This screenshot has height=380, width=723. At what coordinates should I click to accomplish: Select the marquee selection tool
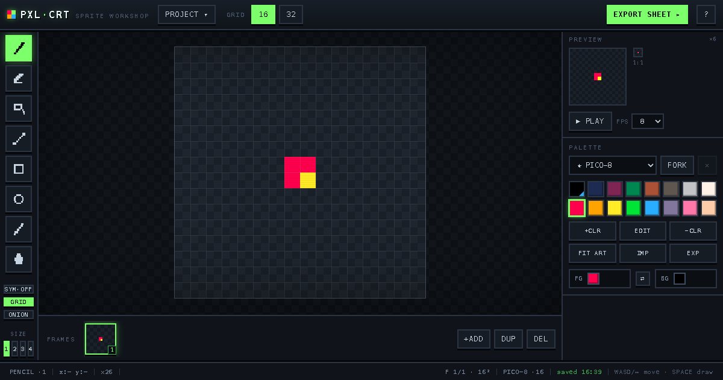point(19,109)
